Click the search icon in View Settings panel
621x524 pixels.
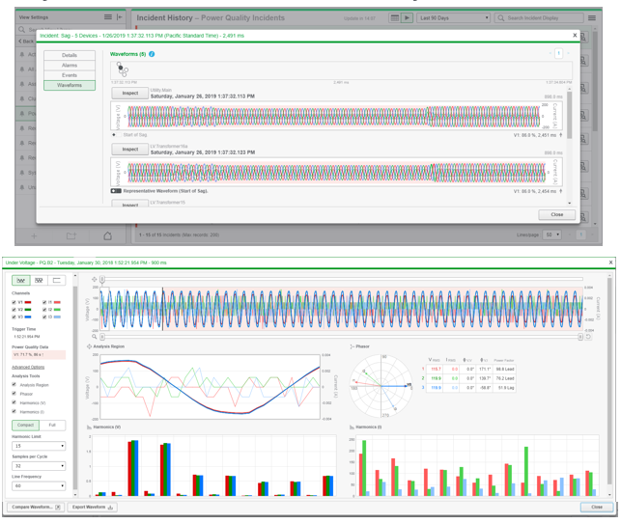(x=22, y=30)
